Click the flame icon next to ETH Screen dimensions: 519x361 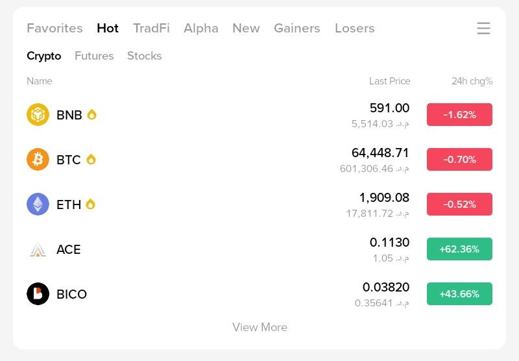90,204
